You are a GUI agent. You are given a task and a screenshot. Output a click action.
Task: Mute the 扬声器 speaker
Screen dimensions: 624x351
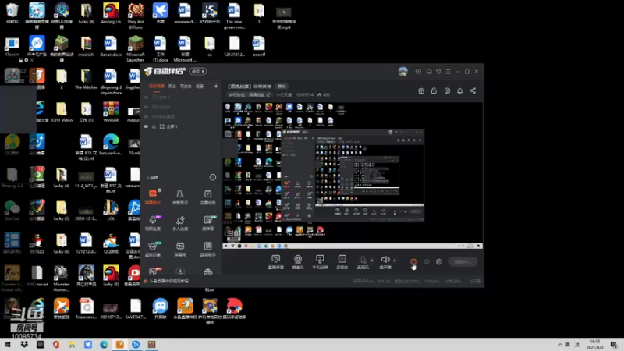click(x=385, y=262)
